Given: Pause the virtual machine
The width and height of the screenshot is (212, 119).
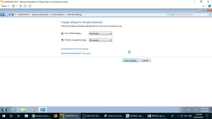Looking at the screenshot, I should (13, 6).
